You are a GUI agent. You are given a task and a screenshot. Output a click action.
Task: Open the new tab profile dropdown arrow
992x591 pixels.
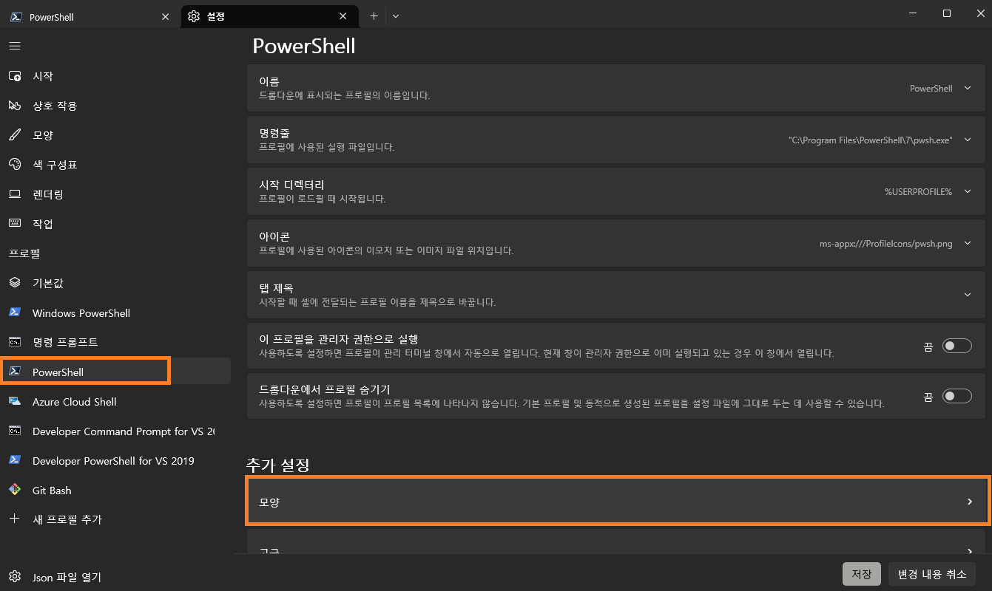396,16
